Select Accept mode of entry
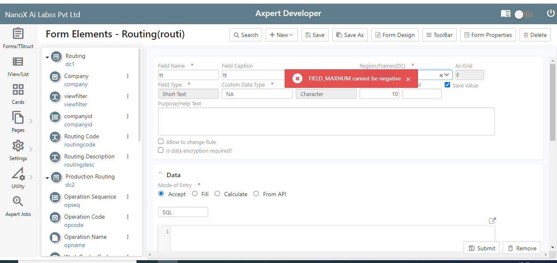Viewport: 557px width, 263px height. tap(161, 194)
